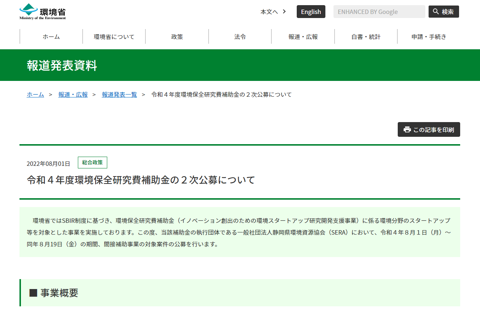Open the 報道発表一覧 breadcrumb link
Viewport: 480px width, 310px height.
[x=119, y=95]
